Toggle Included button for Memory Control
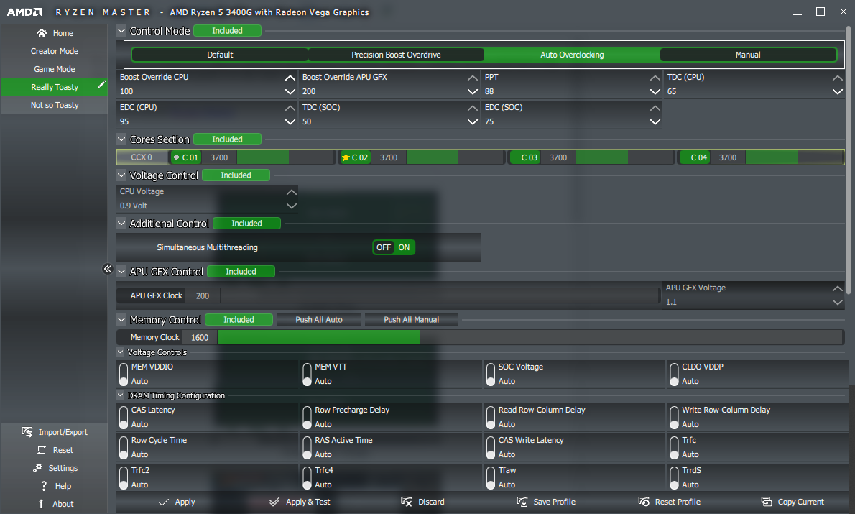Image resolution: width=855 pixels, height=514 pixels. tap(239, 320)
